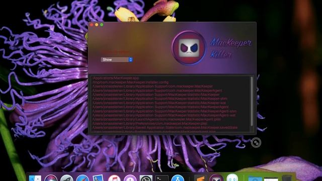Close the MacKeeper Killer window
This screenshot has width=322, height=181.
92,25
